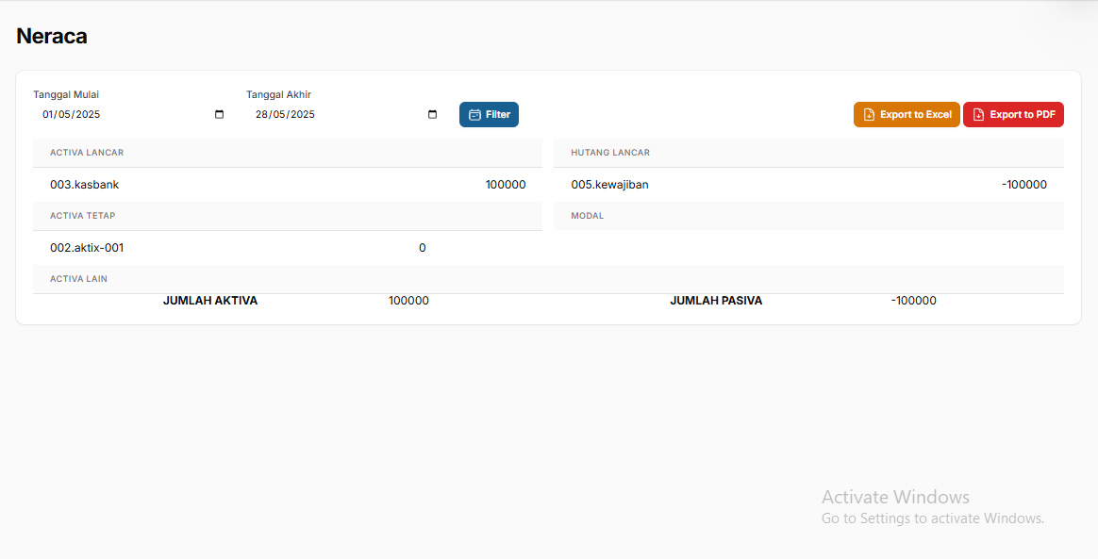Click the JUMLAH AKTIVA total 100000
1098x559 pixels.
(409, 301)
